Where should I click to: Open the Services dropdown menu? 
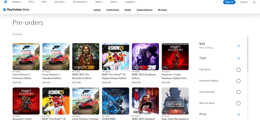point(60,2)
